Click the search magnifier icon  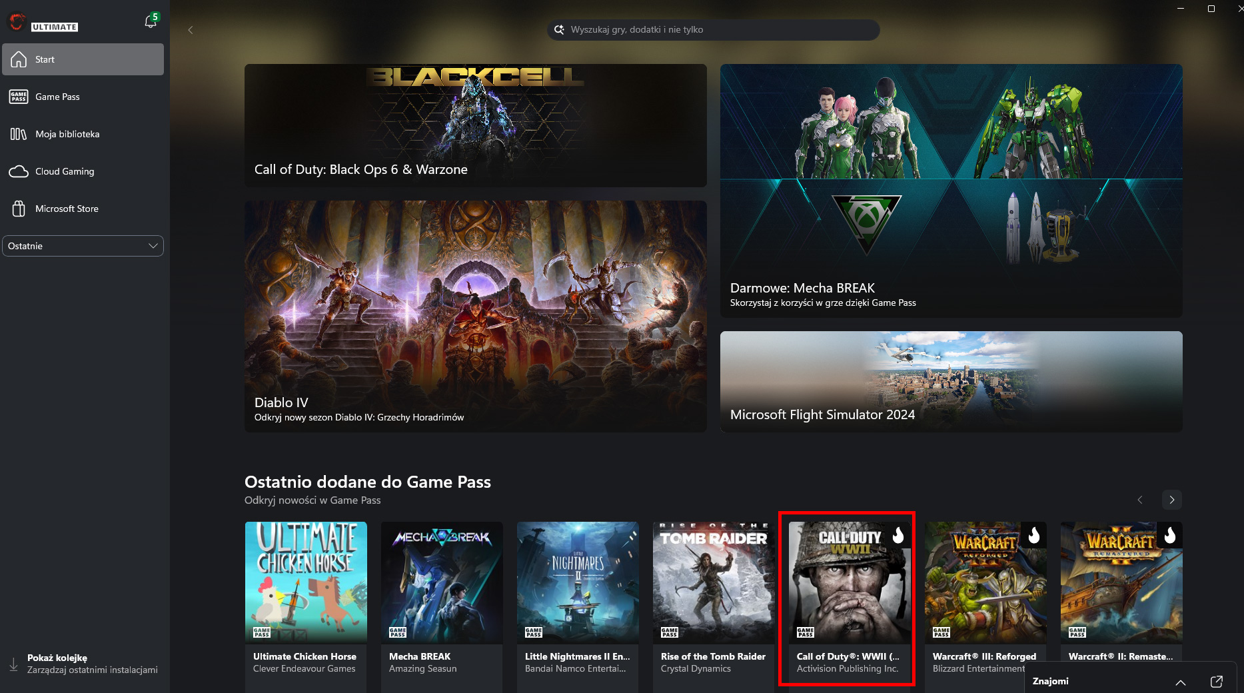(559, 30)
